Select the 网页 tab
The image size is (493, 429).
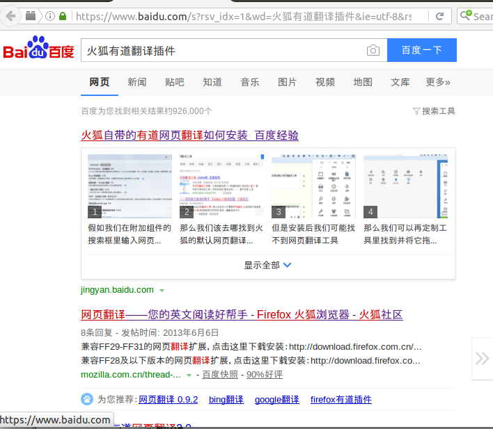click(x=100, y=82)
